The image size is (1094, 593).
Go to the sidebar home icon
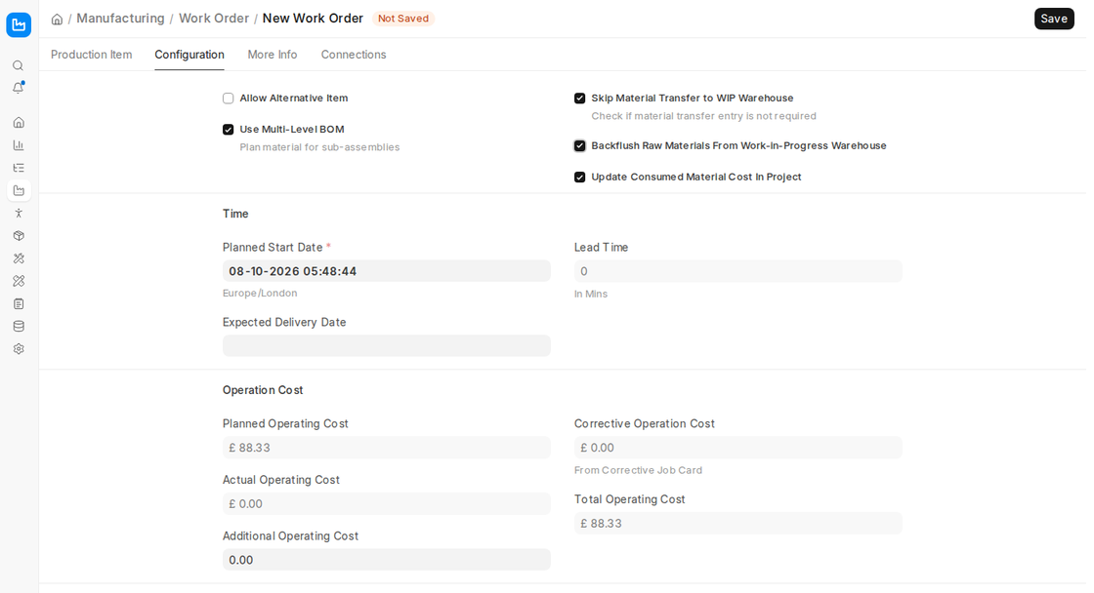pos(19,123)
